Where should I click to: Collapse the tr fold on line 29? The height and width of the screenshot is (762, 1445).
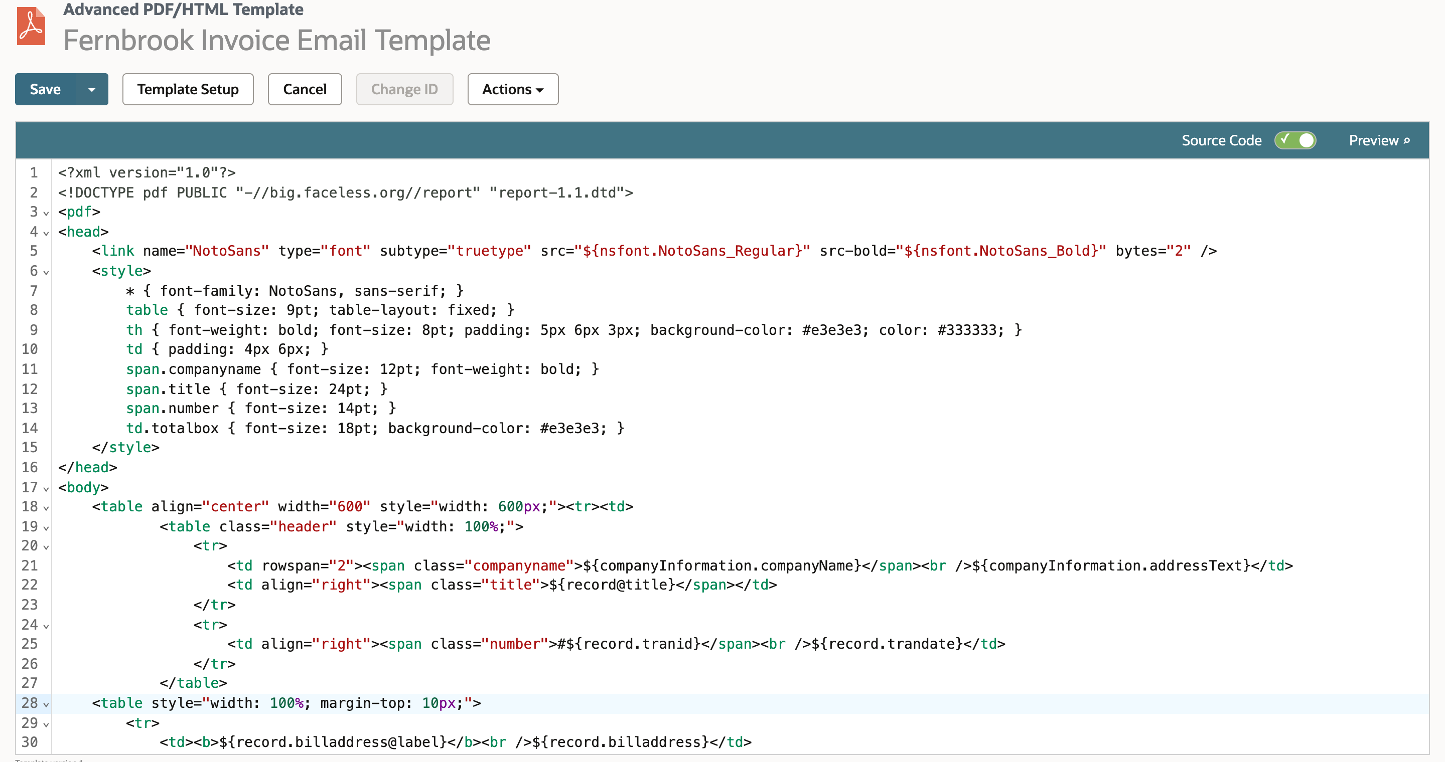(46, 724)
